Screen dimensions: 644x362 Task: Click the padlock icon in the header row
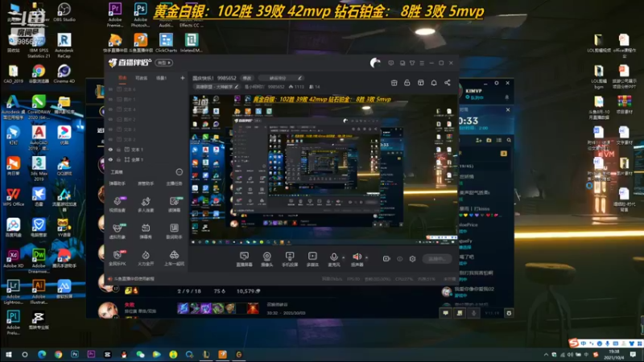pos(407,83)
